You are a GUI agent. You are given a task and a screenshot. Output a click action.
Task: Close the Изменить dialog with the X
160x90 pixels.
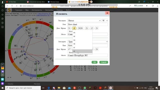click(x=107, y=13)
